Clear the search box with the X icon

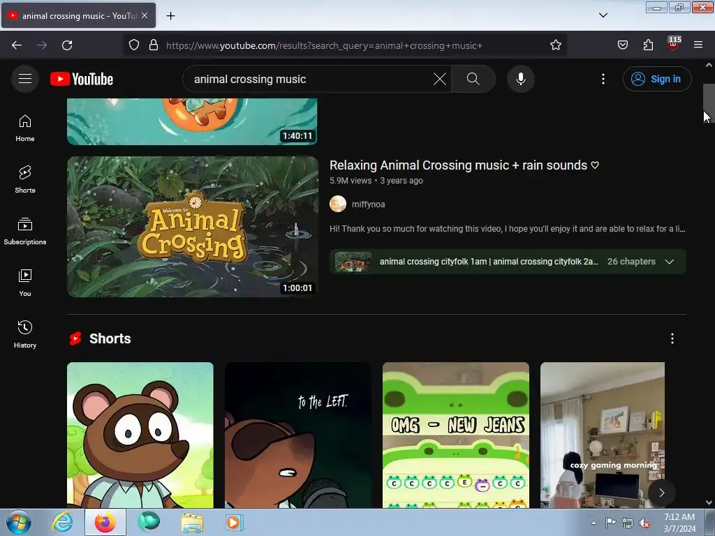point(440,79)
